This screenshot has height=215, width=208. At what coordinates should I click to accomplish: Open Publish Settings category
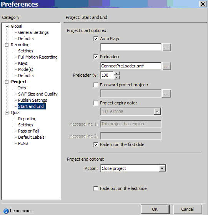click(x=33, y=100)
